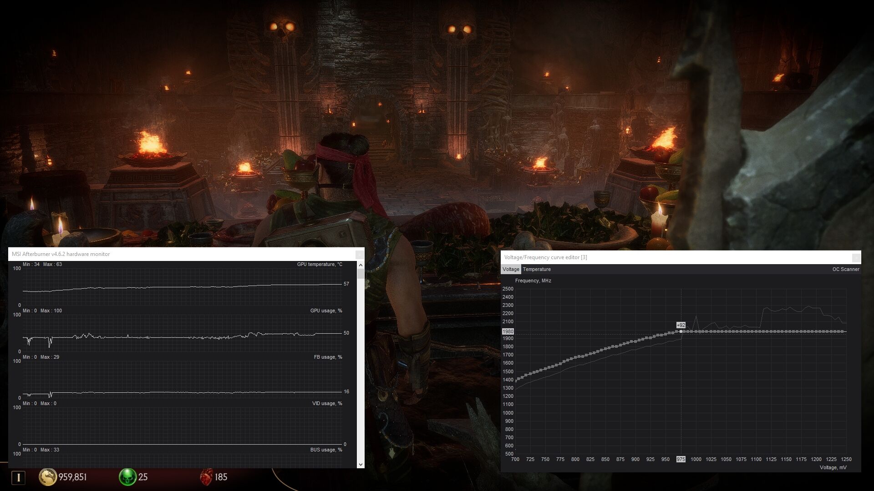
Task: Close the Voltage/Frequency curve editor window
Action: tap(856, 257)
